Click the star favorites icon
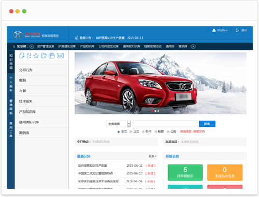The image size is (259, 197). (x=36, y=56)
